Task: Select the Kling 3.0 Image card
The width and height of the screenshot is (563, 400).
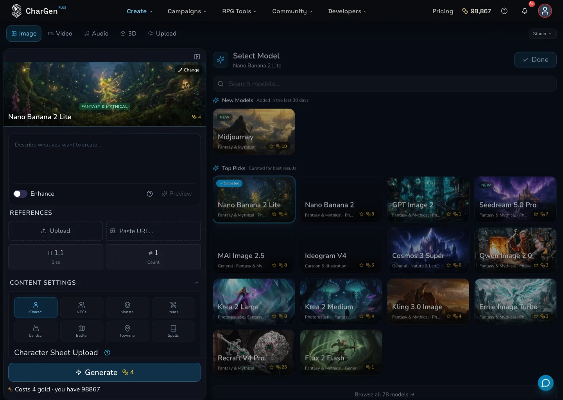Action: [x=428, y=301]
